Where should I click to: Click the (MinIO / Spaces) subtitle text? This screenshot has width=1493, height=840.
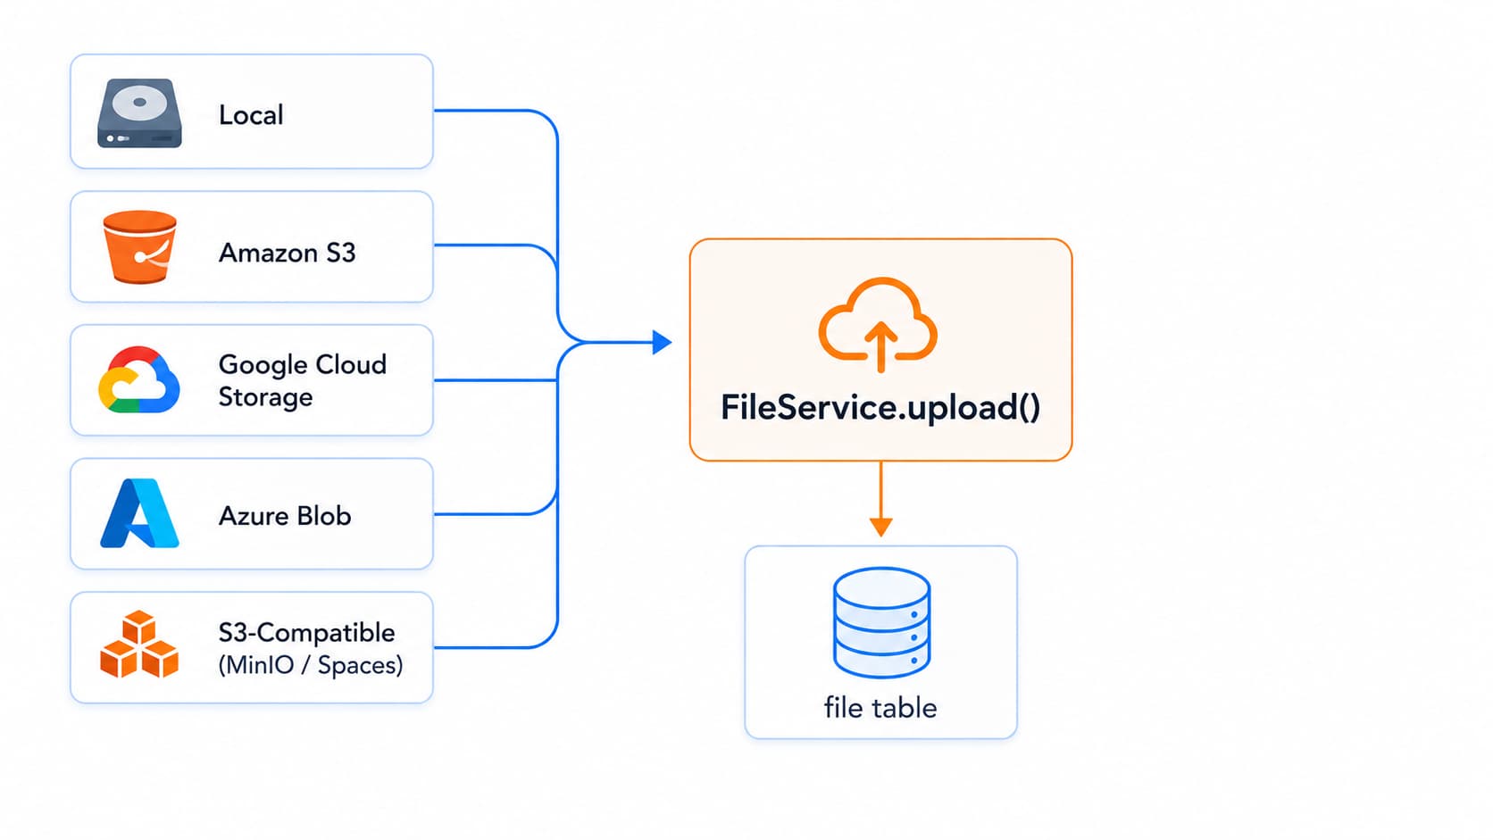(x=311, y=665)
